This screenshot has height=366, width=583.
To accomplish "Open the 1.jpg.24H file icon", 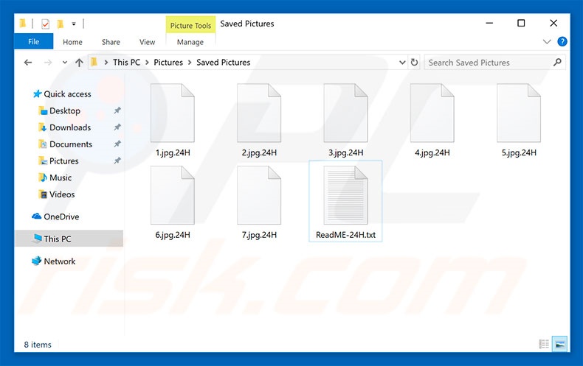I will click(173, 113).
